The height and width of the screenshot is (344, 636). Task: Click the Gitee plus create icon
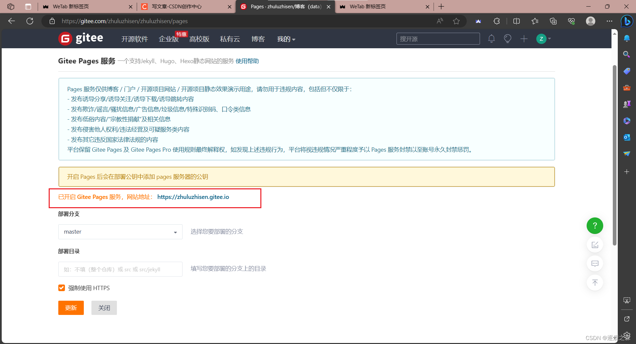click(524, 39)
